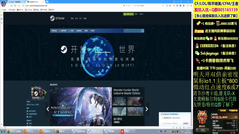Click the 登录 login link in Steam header
Viewport: 239px width, 134px height.
pos(136,14)
